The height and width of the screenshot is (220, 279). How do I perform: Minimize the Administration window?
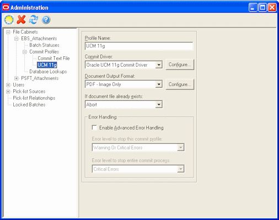pyautogui.click(x=253, y=8)
